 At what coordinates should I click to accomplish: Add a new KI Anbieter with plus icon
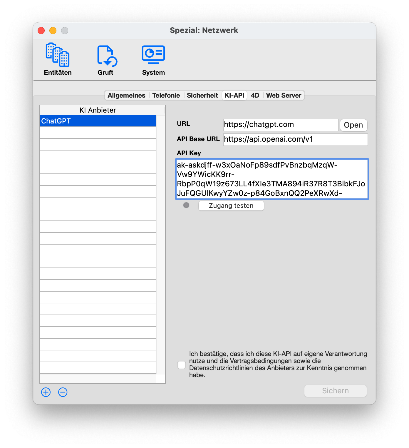(46, 392)
